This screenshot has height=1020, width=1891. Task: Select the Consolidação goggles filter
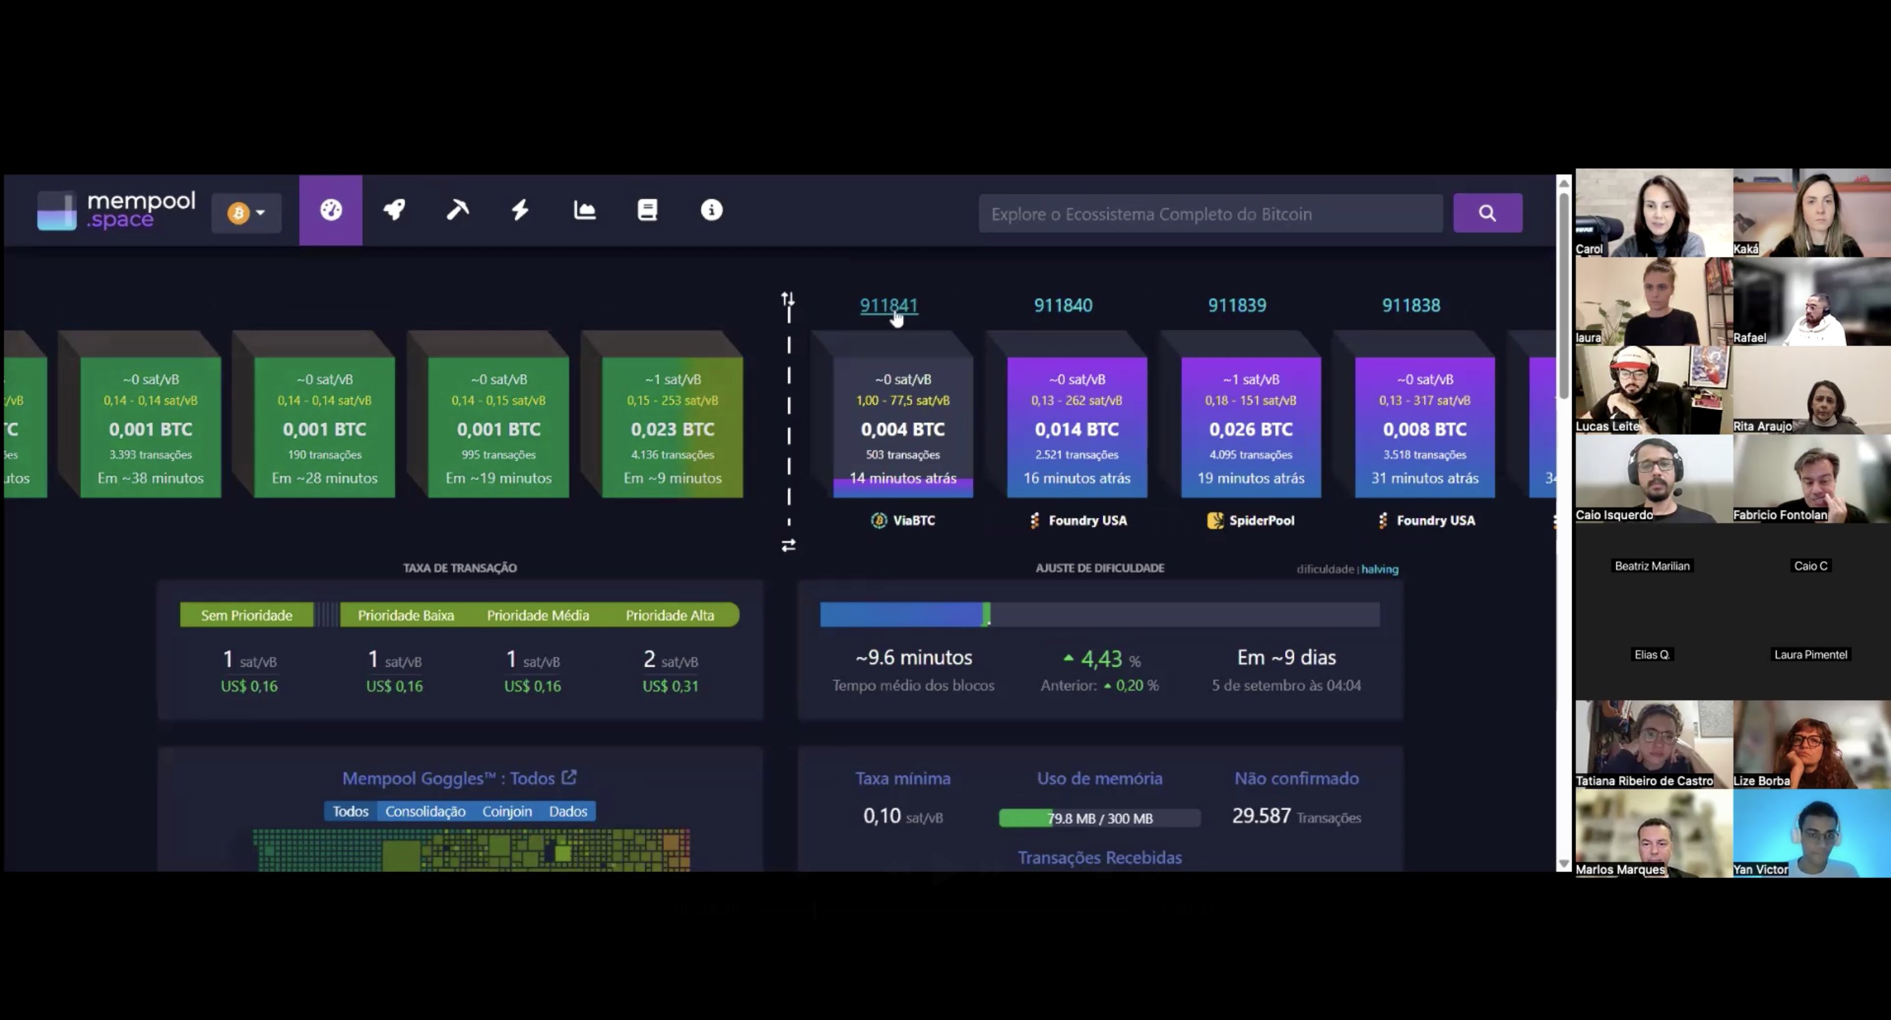tap(425, 811)
